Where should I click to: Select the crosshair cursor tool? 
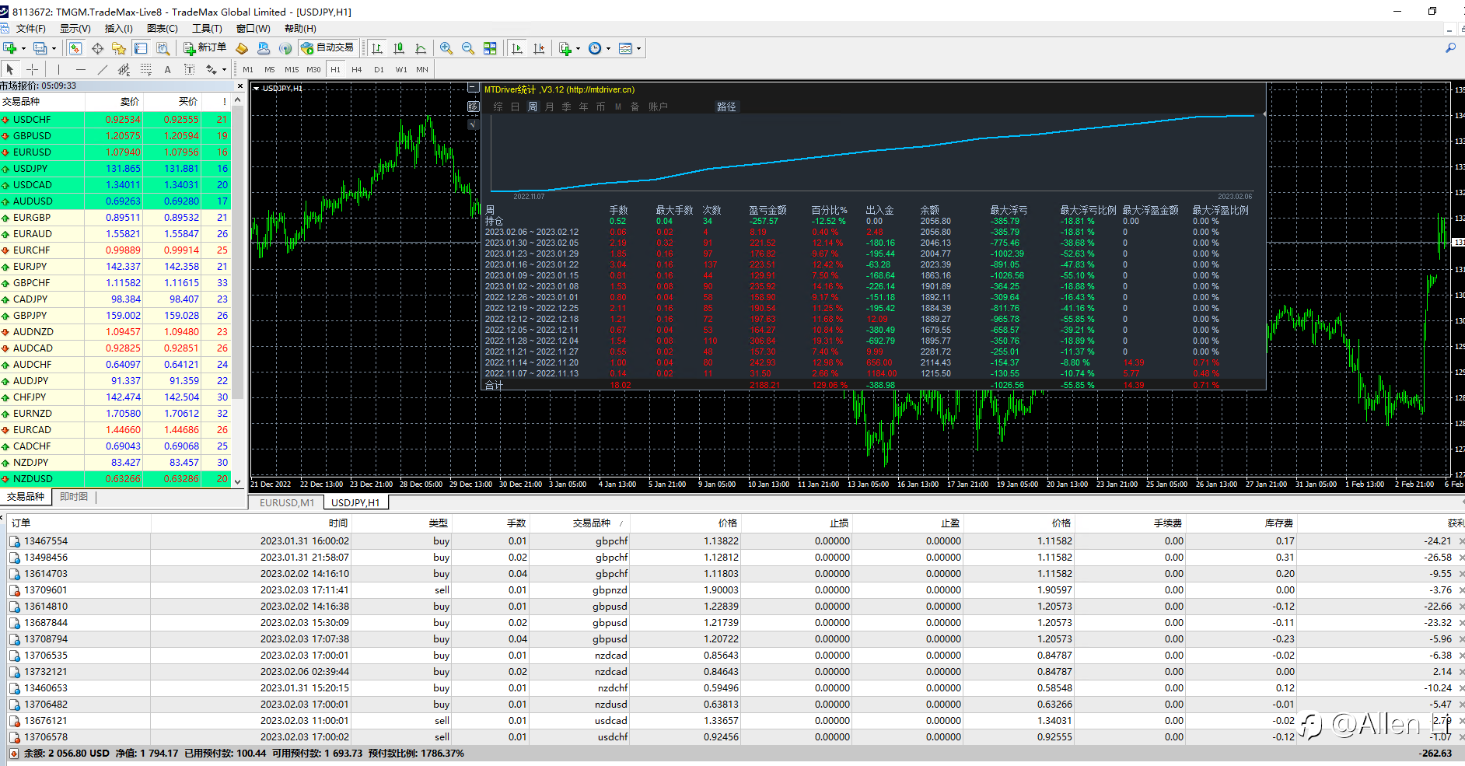(x=32, y=69)
